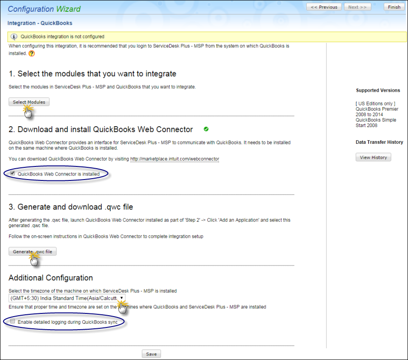Click the 'US Editions only' text

tap(375, 104)
